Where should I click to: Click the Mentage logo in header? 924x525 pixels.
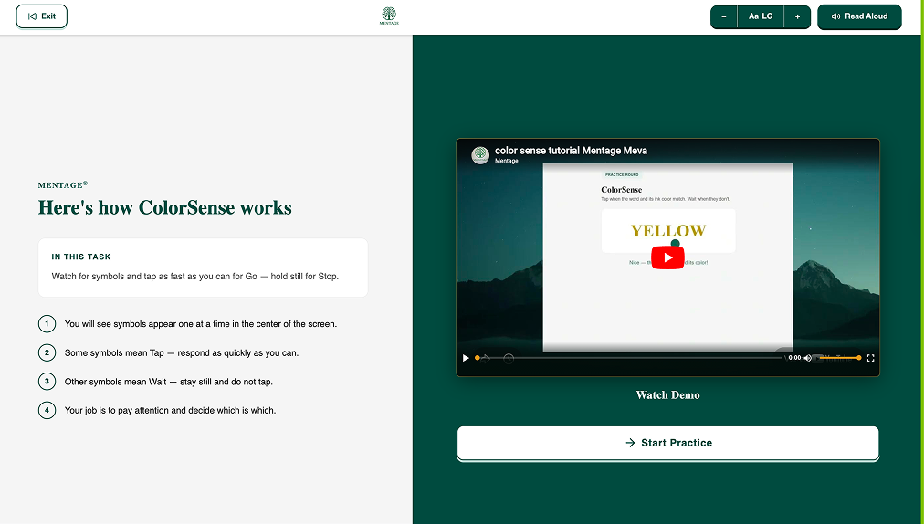pos(389,16)
